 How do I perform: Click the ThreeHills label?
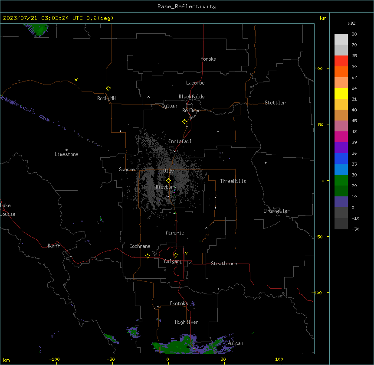[x=233, y=181]
